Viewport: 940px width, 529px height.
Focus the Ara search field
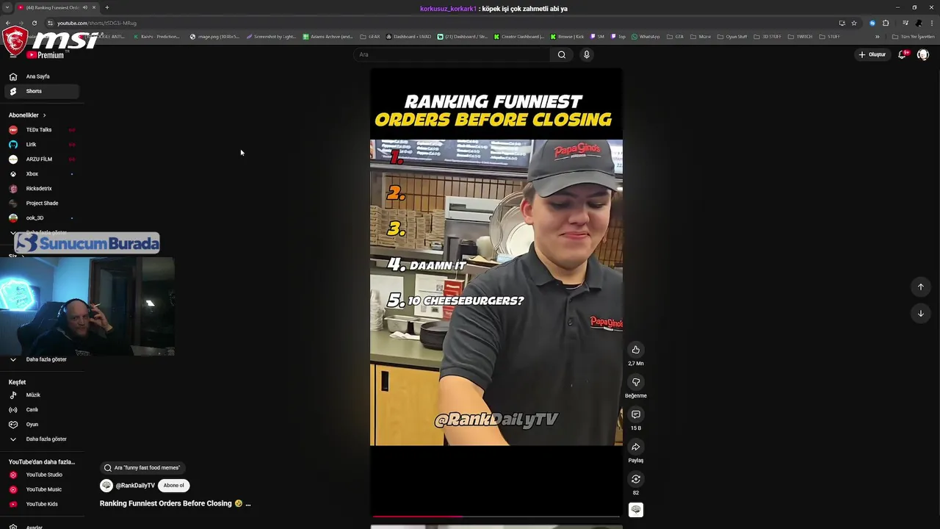click(x=452, y=54)
